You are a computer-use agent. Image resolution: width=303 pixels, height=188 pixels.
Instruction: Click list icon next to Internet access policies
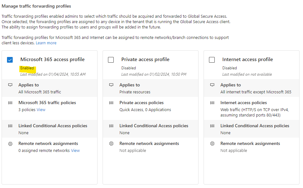point(212,103)
